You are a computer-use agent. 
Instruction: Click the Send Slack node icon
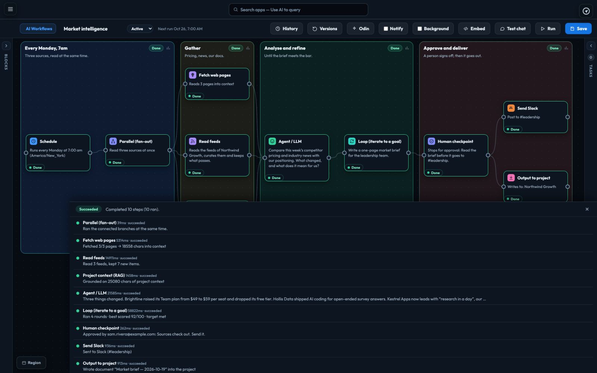click(x=511, y=108)
